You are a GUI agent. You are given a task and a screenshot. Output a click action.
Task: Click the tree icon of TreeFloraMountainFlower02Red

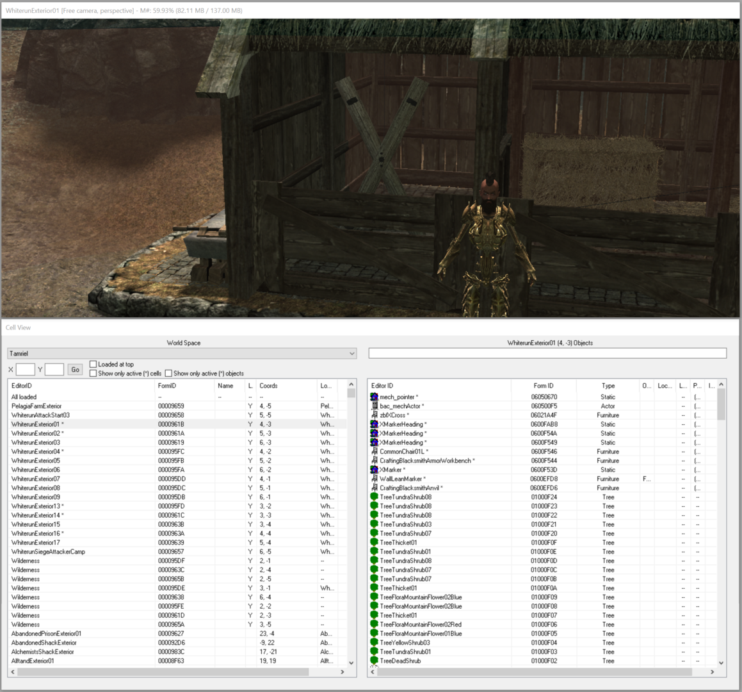pos(374,624)
